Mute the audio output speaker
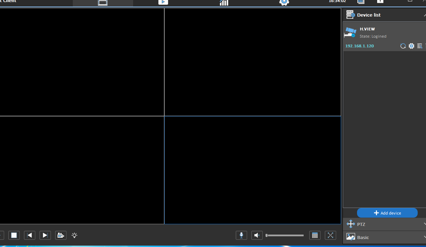This screenshot has height=247, width=426. 257,235
